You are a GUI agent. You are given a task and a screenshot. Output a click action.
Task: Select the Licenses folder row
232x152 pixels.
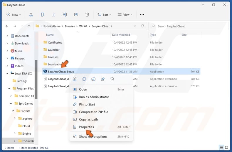pyautogui.click(x=121, y=57)
